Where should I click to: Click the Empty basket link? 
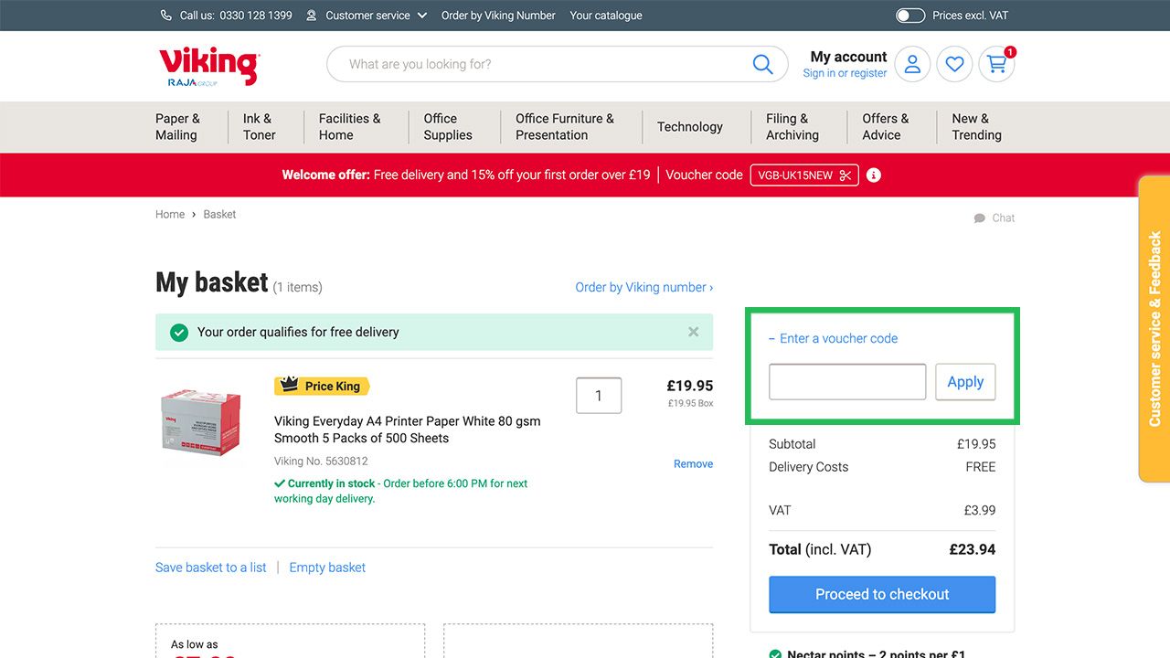coord(327,568)
